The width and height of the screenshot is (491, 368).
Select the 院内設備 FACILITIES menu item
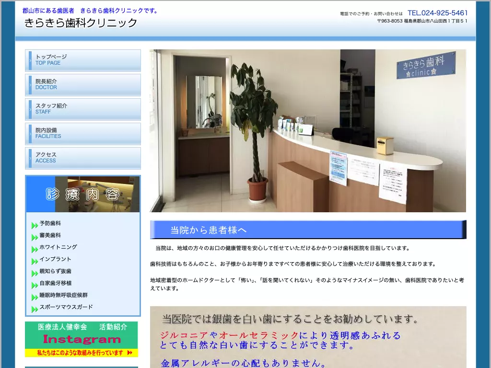(x=82, y=134)
